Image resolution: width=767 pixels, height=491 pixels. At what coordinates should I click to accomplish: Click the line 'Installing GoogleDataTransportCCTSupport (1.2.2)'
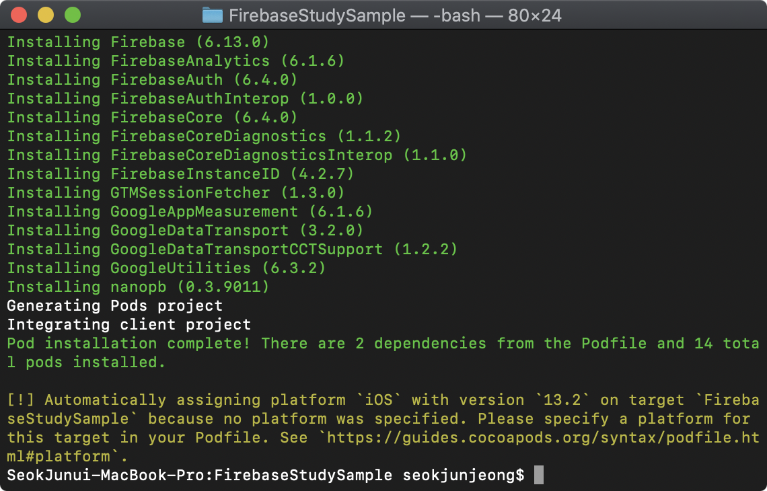point(232,249)
